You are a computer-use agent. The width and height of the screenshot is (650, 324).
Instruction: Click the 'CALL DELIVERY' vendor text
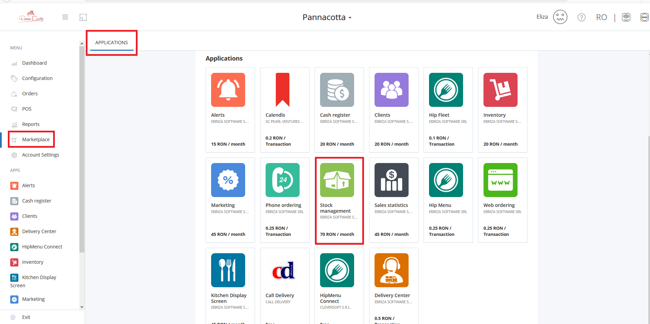(x=278, y=302)
